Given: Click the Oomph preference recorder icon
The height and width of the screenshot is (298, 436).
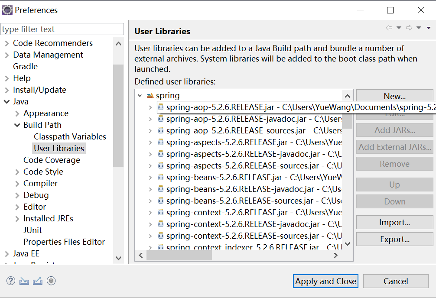Looking at the screenshot, I should pyautogui.click(x=51, y=281).
